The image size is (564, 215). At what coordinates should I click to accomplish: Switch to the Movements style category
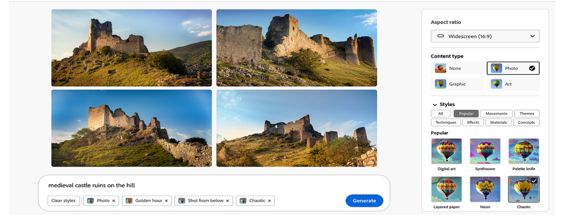pos(496,114)
